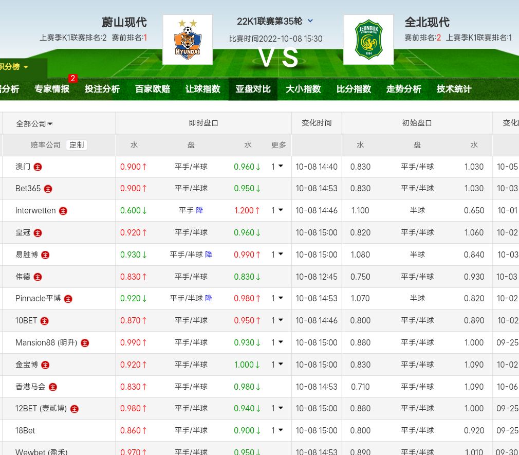Click the 主 icon beside Mansion88 (明升)
The height and width of the screenshot is (455, 519).
click(x=85, y=343)
